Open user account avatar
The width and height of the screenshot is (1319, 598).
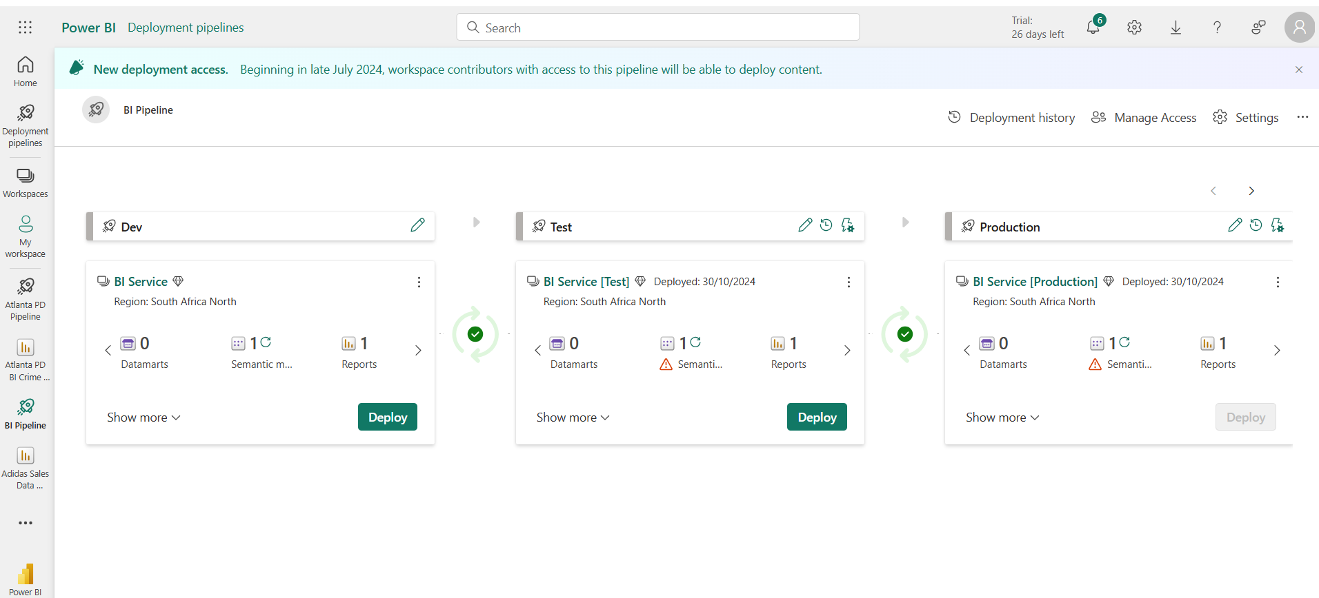click(1300, 27)
